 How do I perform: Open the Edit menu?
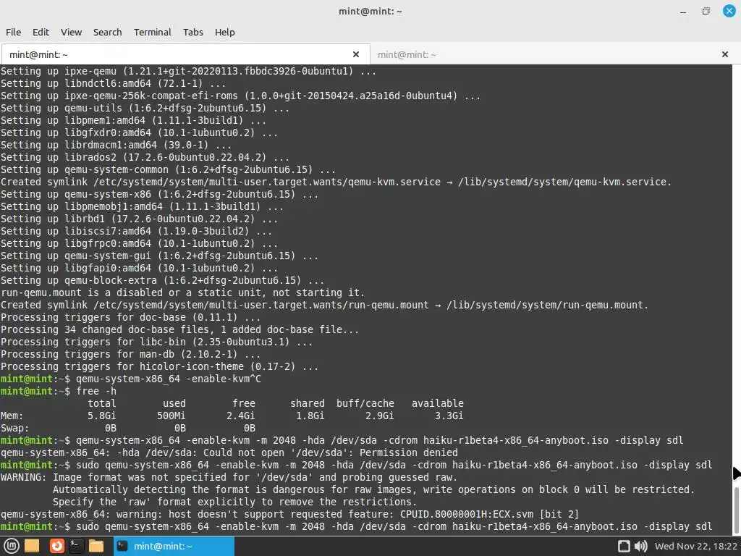click(x=41, y=32)
